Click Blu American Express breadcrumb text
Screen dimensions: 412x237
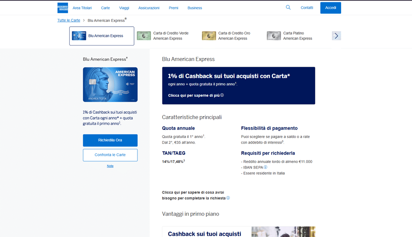pos(107,20)
